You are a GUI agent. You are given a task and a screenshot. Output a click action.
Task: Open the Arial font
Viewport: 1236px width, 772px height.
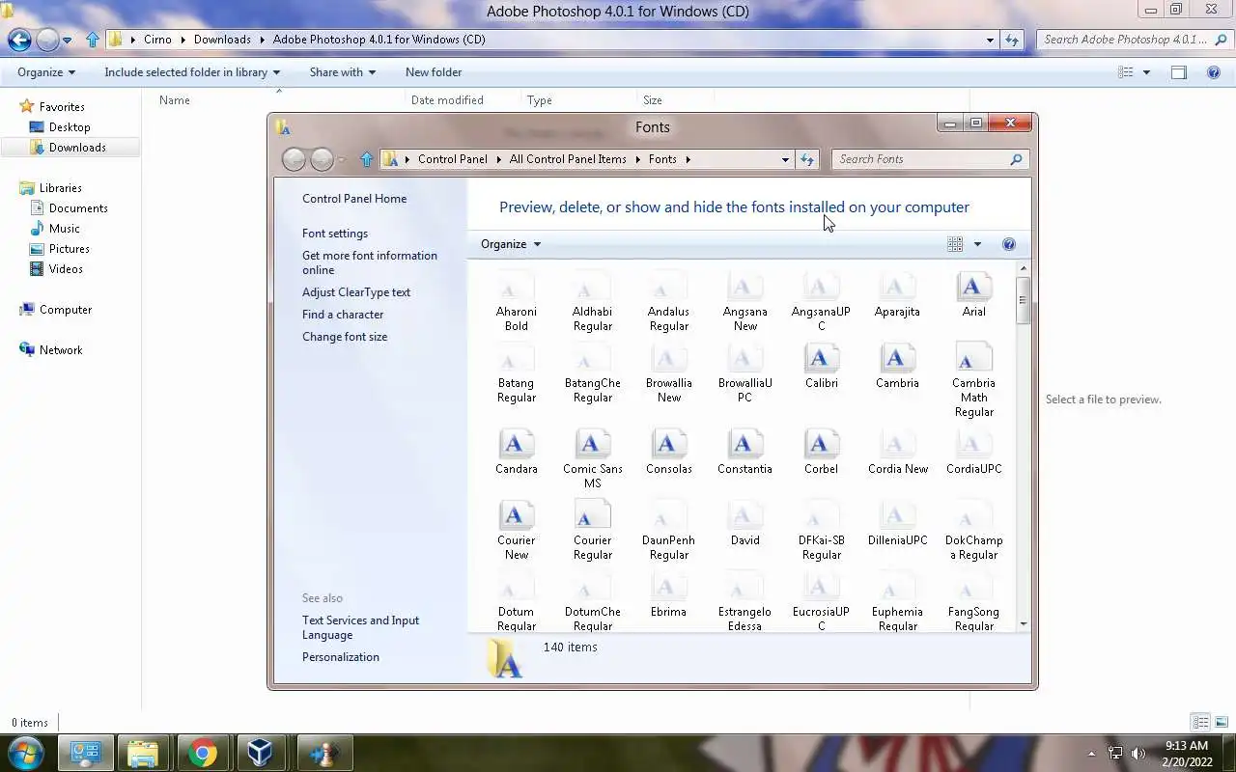click(973, 295)
